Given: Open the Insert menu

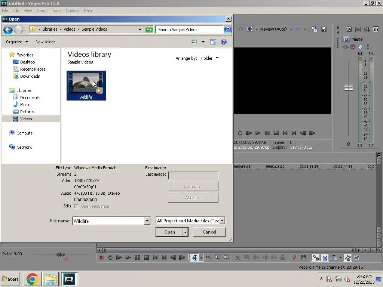Looking at the screenshot, I should coord(42,10).
